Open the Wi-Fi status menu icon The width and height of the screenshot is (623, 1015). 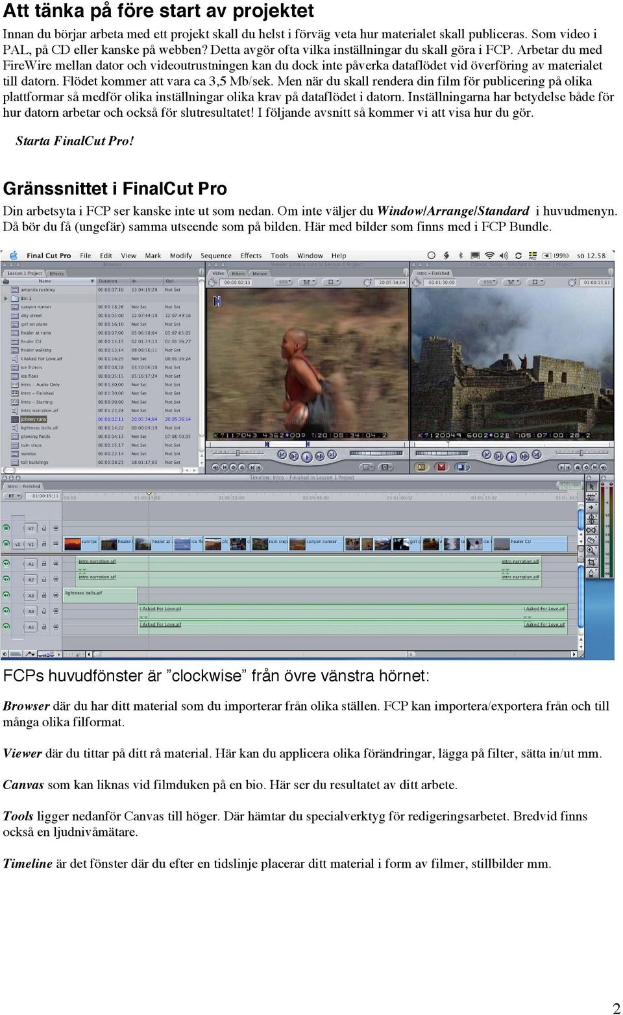[489, 256]
